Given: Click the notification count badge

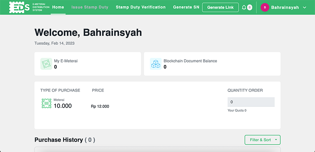Looking at the screenshot, I should pyautogui.click(x=249, y=7).
